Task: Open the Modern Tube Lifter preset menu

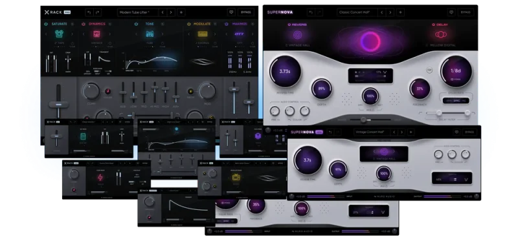Action: tap(137, 12)
